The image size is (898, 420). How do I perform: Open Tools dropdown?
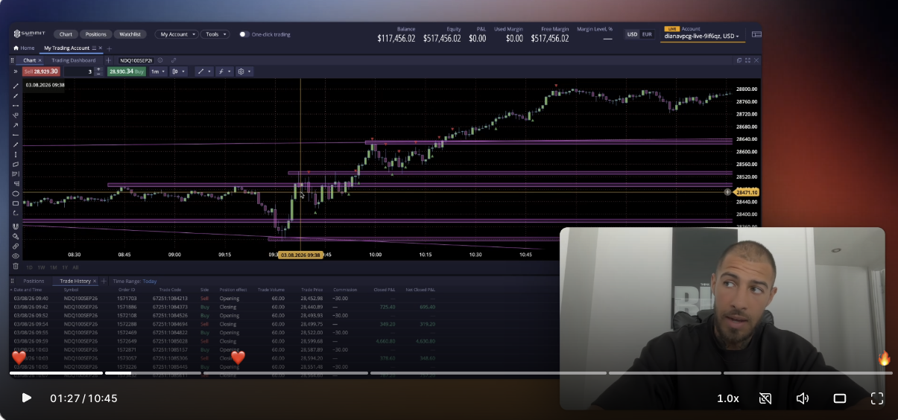pos(215,34)
